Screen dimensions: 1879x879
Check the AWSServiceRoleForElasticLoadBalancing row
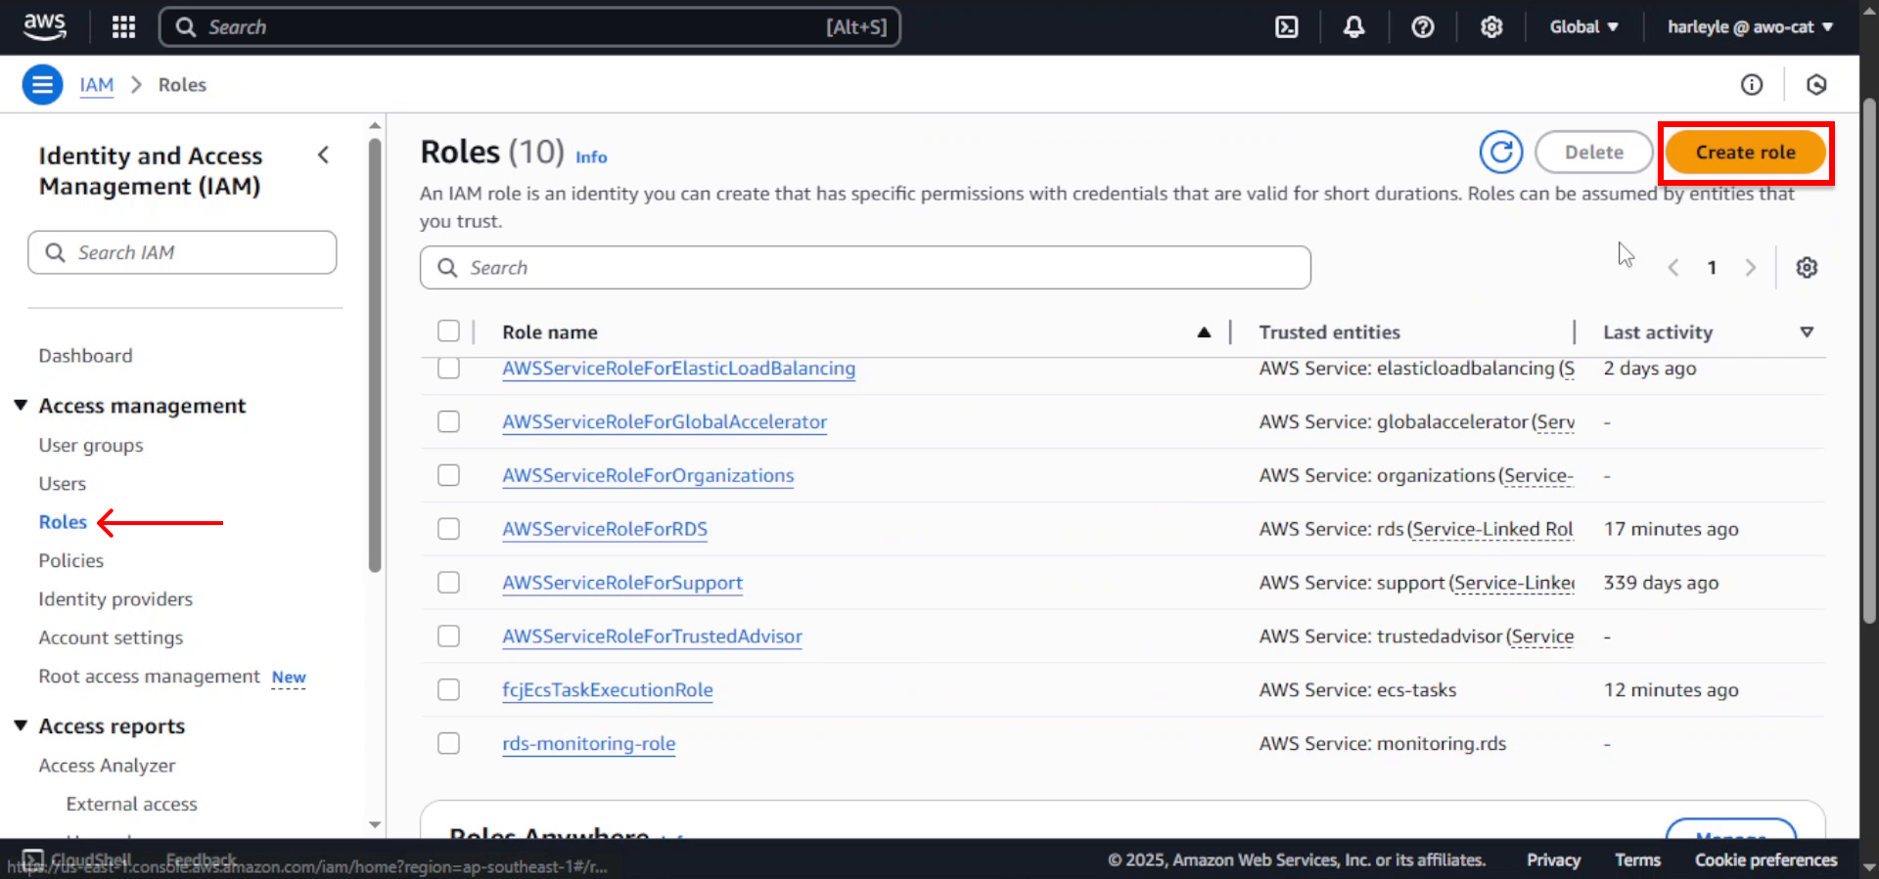(x=448, y=368)
